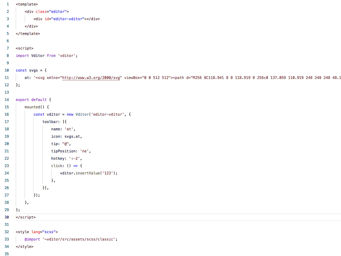Click line number 2 in the gutter
Screen dimensions: 341x256
pos(8,12)
